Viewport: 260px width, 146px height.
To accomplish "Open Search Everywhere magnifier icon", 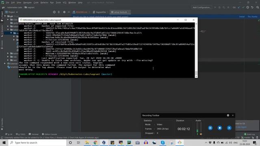I will [x=258, y=7].
